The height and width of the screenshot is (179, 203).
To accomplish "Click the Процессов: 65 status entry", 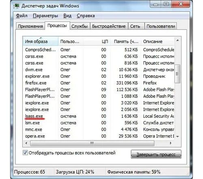I will [30, 172].
